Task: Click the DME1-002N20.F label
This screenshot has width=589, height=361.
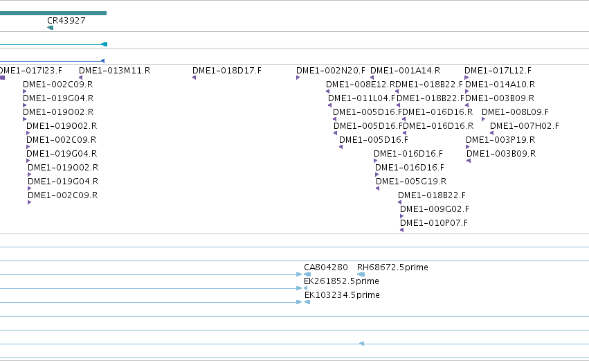Action: [x=331, y=71]
